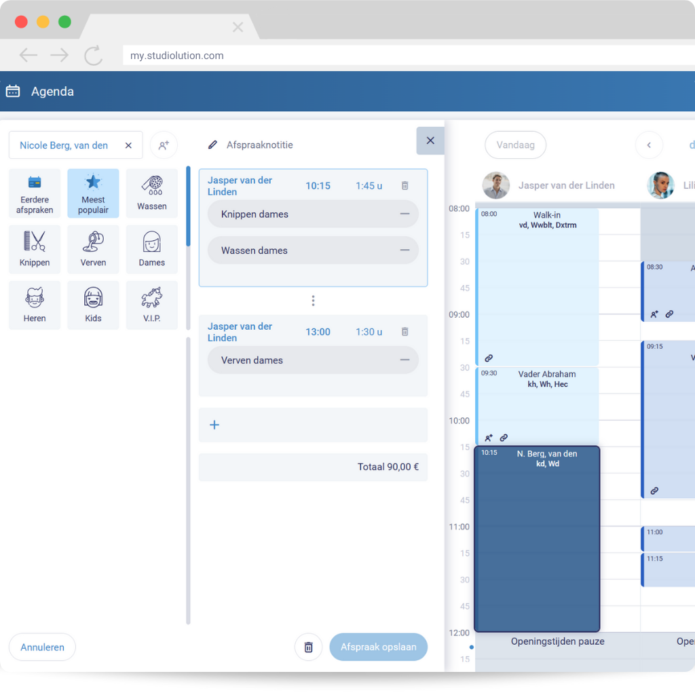Click browser forward arrow
Viewport: 695px width, 695px height.
pos(60,56)
